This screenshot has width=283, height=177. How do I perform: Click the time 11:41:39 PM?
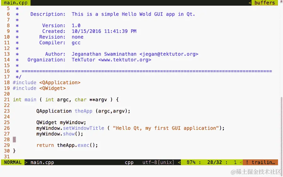(120, 31)
